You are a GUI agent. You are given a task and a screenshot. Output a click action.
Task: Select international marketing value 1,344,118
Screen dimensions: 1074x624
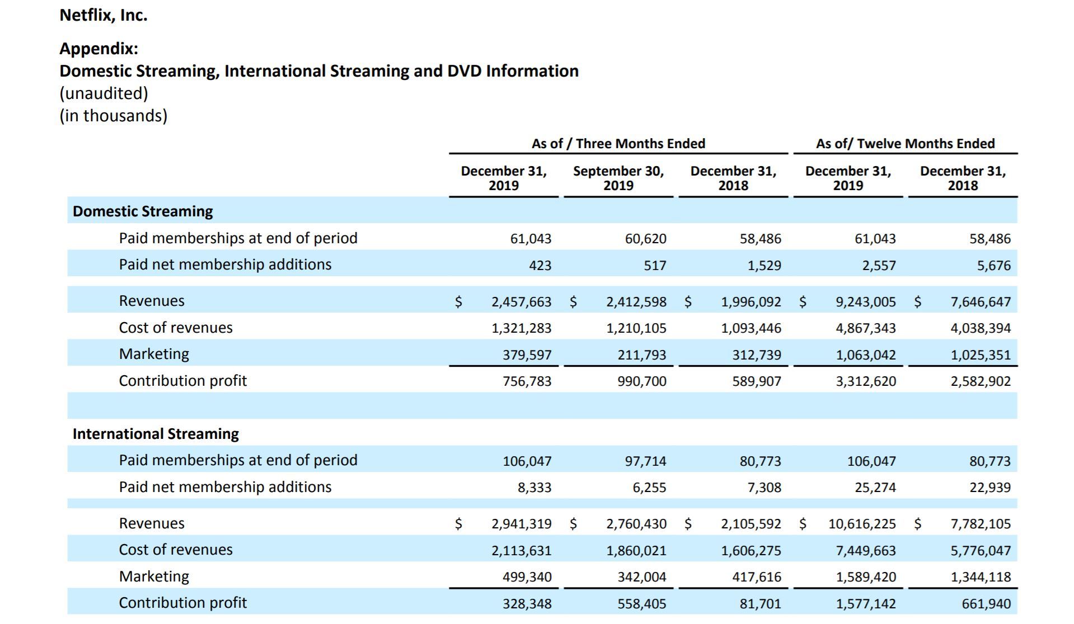(x=981, y=577)
